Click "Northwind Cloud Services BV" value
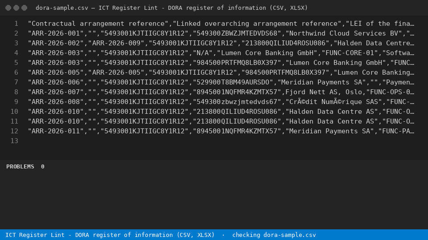428x240 pixels. pyautogui.click(x=344, y=33)
